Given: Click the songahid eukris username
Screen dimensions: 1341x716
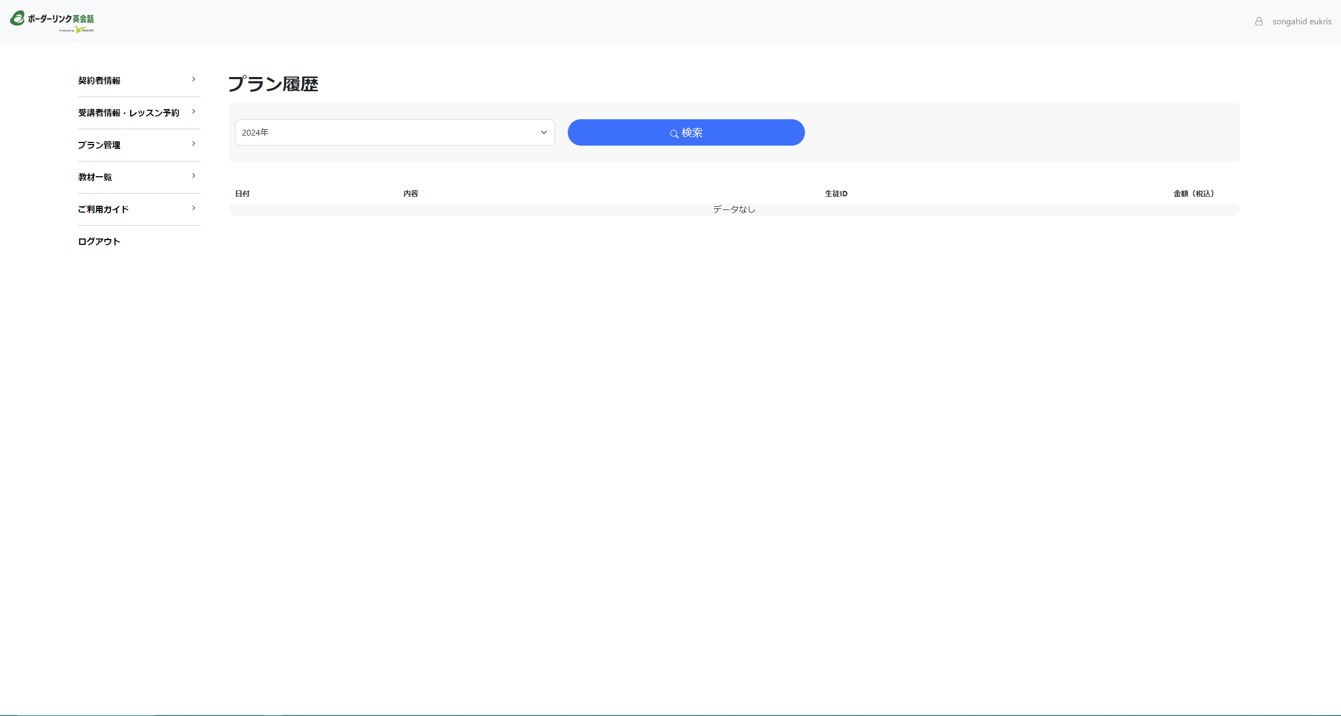Looking at the screenshot, I should pos(1301,22).
